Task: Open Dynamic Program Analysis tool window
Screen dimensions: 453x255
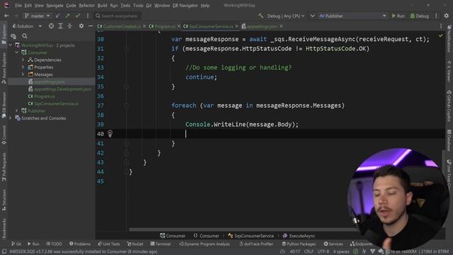Action: 205,244
